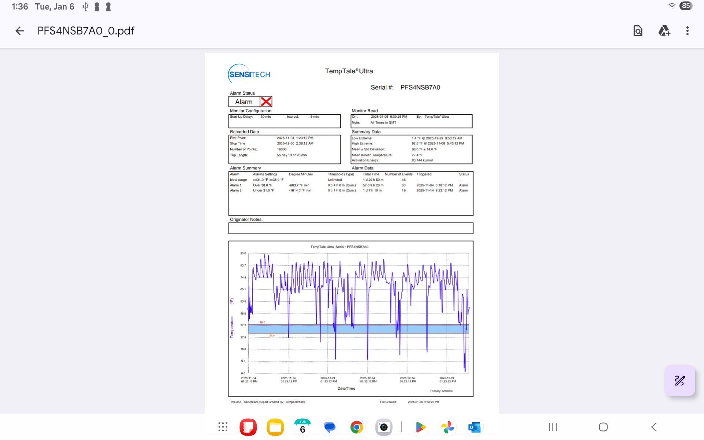Launch the Messages app from taskbar
Image resolution: width=704 pixels, height=440 pixels.
[330, 427]
